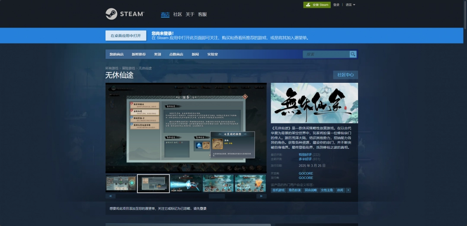Viewport: 467px width, 226px height.
Task: Select the third screenshot thumbnail with the blue beam
Action: click(x=186, y=183)
